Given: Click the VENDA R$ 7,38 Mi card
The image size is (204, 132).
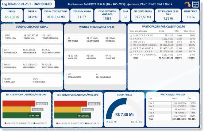Looking at the screenshot, I should click(12, 15).
